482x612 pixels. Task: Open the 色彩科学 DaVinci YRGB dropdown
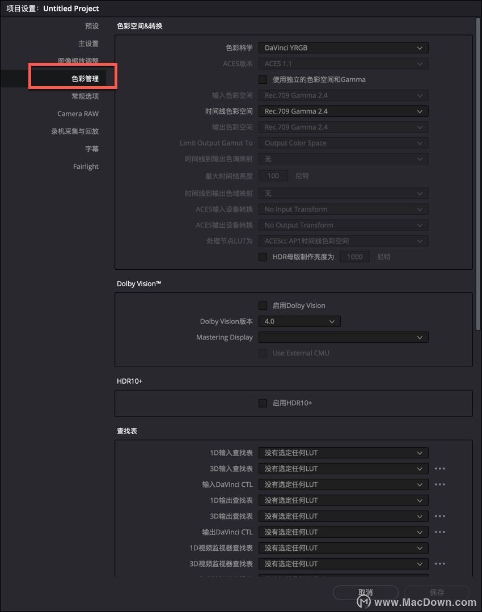click(x=343, y=48)
